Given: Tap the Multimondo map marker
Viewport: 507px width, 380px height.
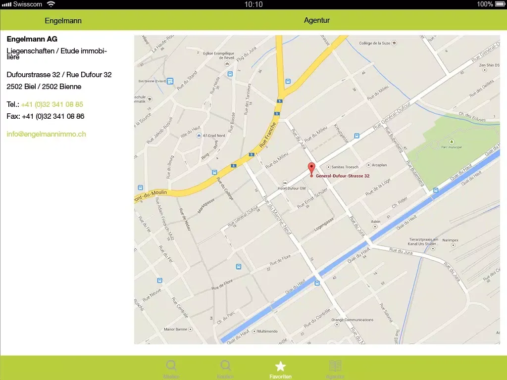Looking at the screenshot, I should click(254, 331).
